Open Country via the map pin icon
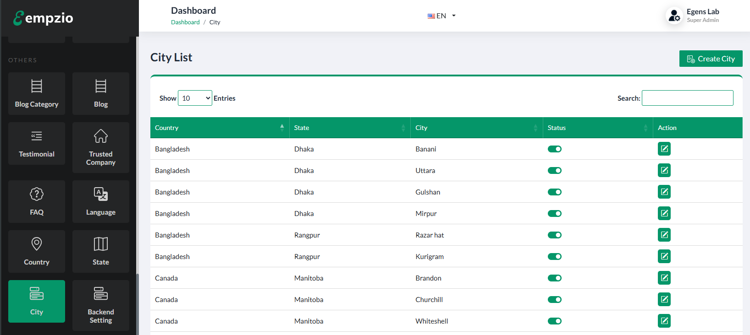Screen dimensions: 750x335 coord(37,244)
